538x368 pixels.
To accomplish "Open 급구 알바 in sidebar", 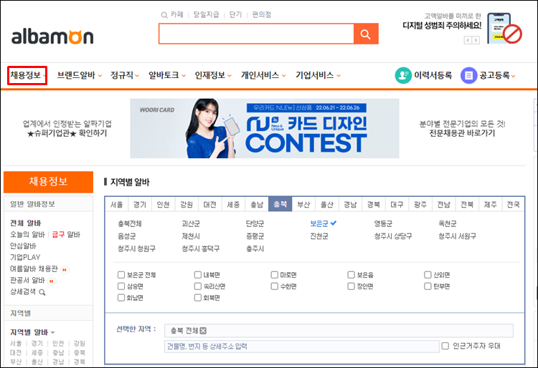I will point(66,235).
